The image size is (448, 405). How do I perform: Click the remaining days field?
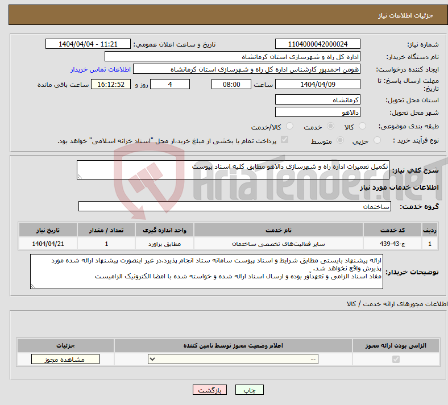point(170,84)
